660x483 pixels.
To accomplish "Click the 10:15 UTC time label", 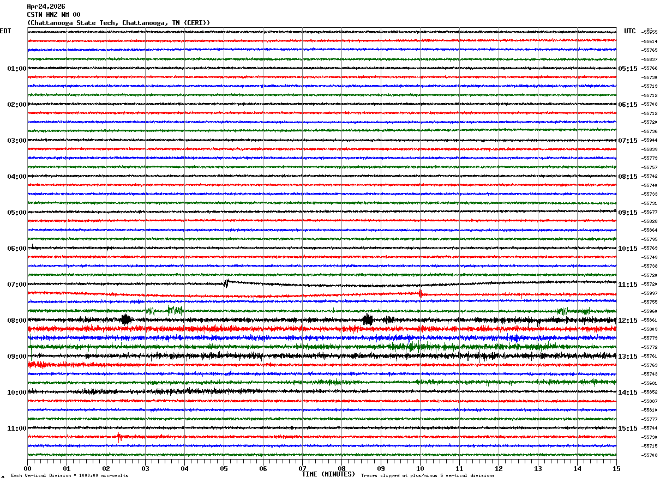I will 628,249.
